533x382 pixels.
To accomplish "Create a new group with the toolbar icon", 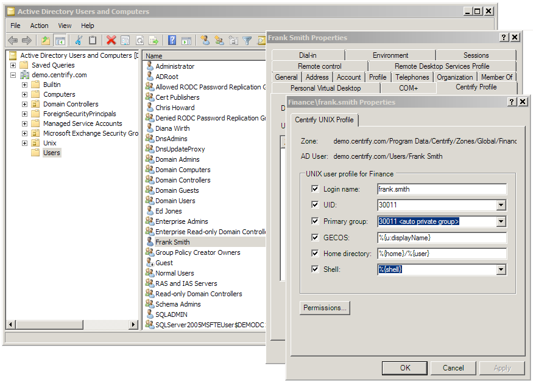I will (219, 40).
